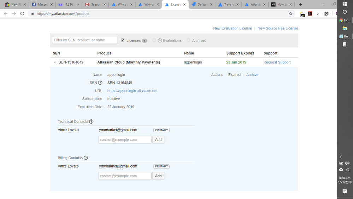Open a new browser tab with plus

point(300,5)
